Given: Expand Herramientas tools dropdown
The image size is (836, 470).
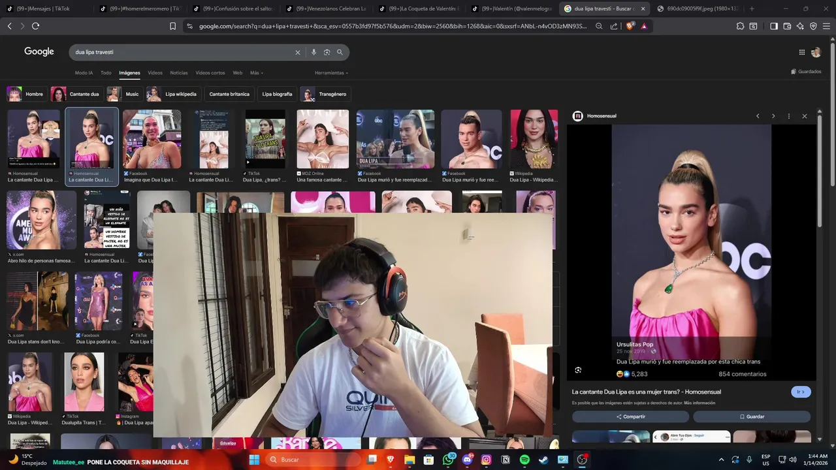Looking at the screenshot, I should click(x=331, y=72).
